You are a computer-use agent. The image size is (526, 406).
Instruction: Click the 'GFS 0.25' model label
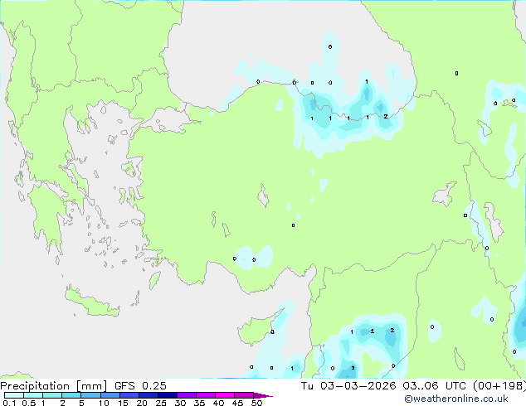pyautogui.click(x=140, y=386)
